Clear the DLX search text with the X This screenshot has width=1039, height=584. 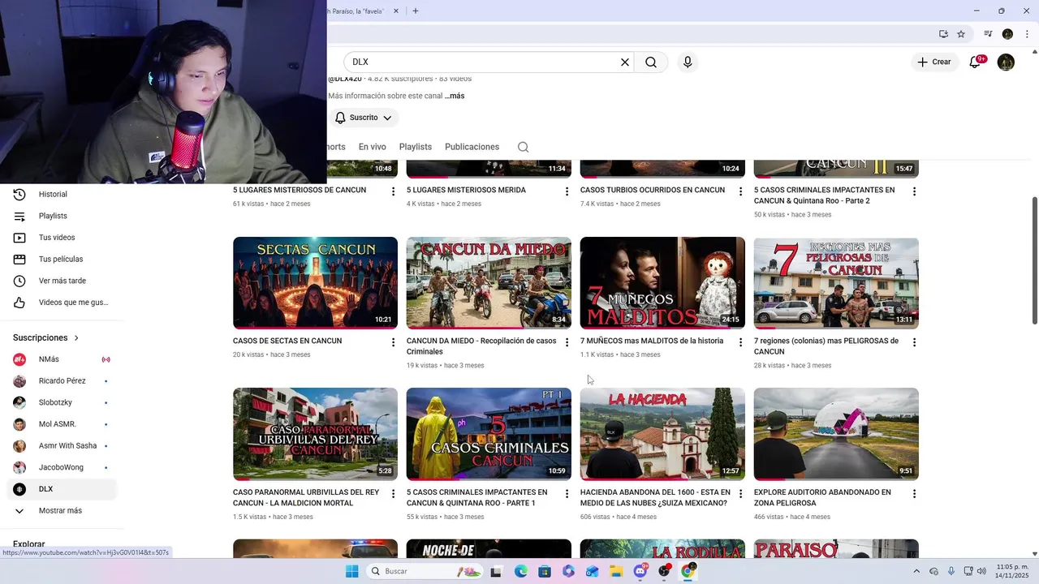(625, 62)
